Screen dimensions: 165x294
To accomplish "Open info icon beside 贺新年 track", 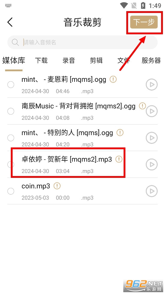I will [119, 159].
